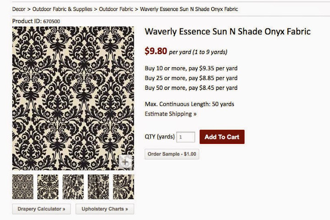Navigate to Outdoor Fabric breadcrumb
The height and width of the screenshot is (220, 330).
[116, 9]
